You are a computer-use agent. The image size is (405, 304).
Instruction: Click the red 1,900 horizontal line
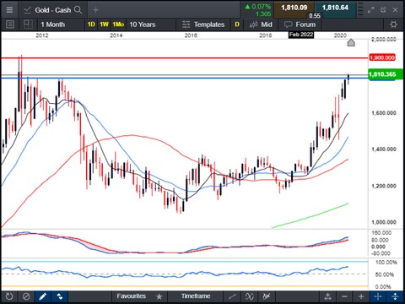tap(184, 58)
